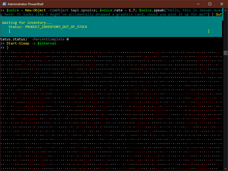Close the Administrator: PowerShell window

222,4
